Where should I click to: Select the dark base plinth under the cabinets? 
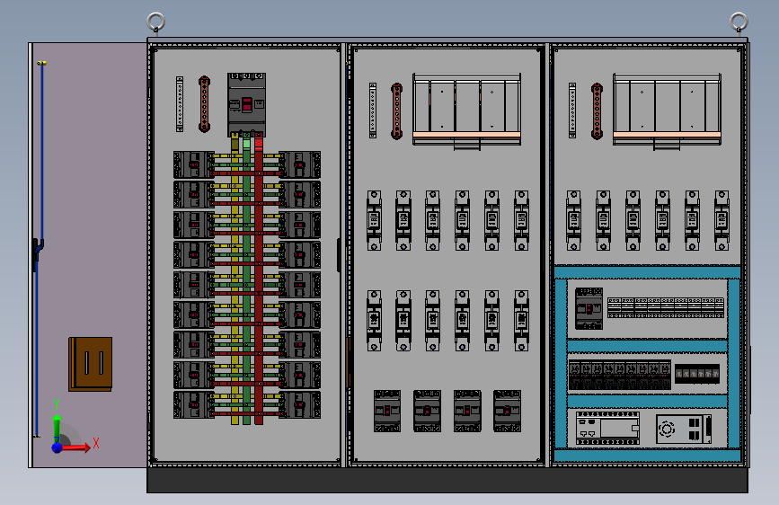447,480
